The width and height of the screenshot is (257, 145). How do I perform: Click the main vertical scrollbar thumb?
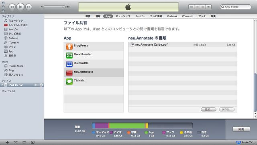point(255,93)
